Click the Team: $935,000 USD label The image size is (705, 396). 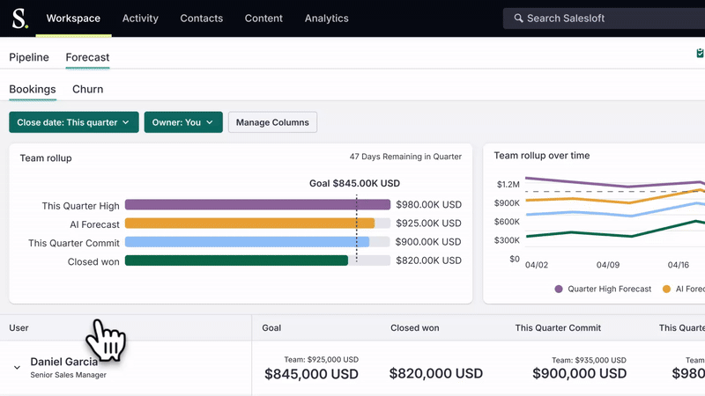click(x=589, y=360)
